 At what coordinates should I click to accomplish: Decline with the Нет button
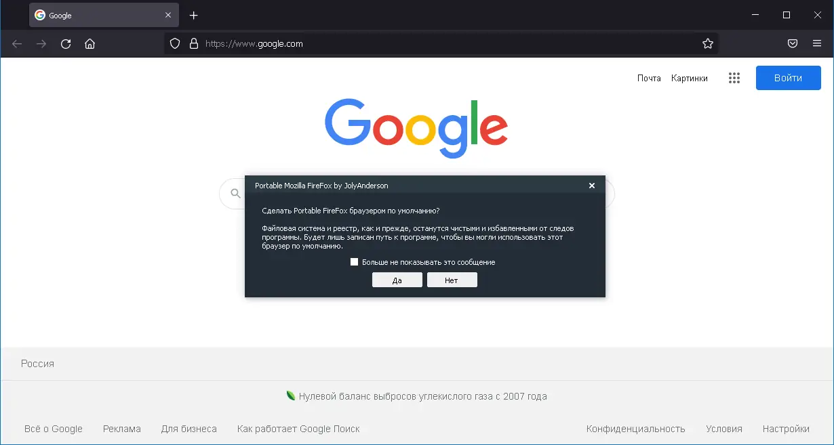(452, 280)
